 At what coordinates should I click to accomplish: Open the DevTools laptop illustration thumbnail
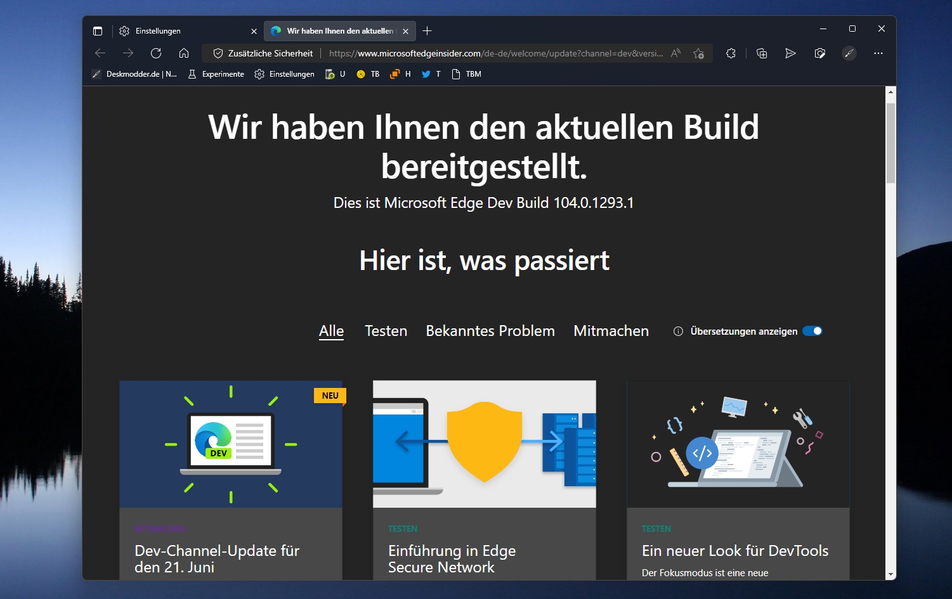(x=738, y=444)
